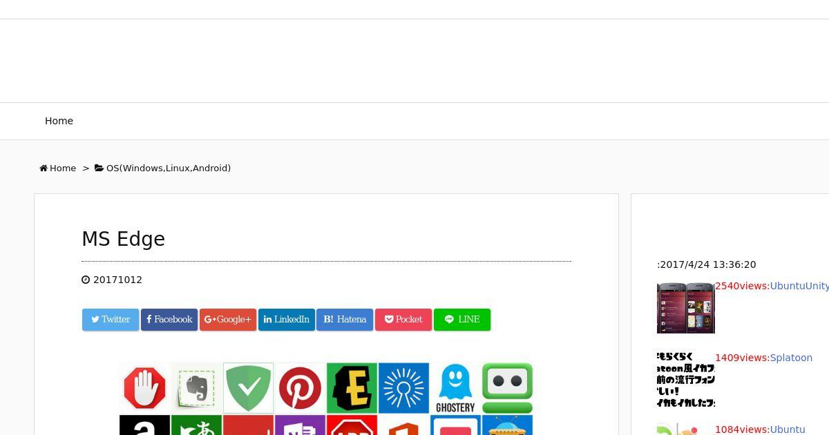
Task: Open the UbuntuUnity popular post link
Action: pos(799,286)
